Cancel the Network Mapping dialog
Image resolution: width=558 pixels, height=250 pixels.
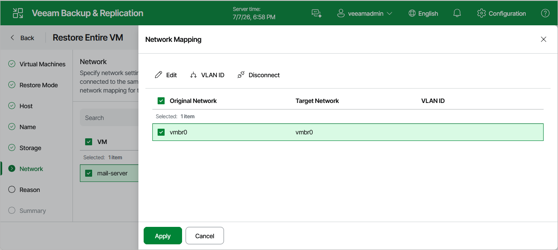[205, 236]
